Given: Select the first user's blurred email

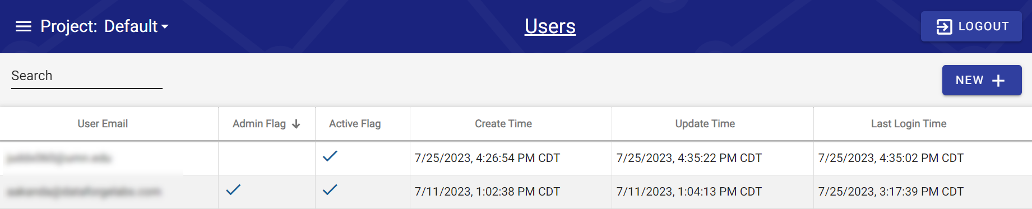Looking at the screenshot, I should click(x=59, y=158).
